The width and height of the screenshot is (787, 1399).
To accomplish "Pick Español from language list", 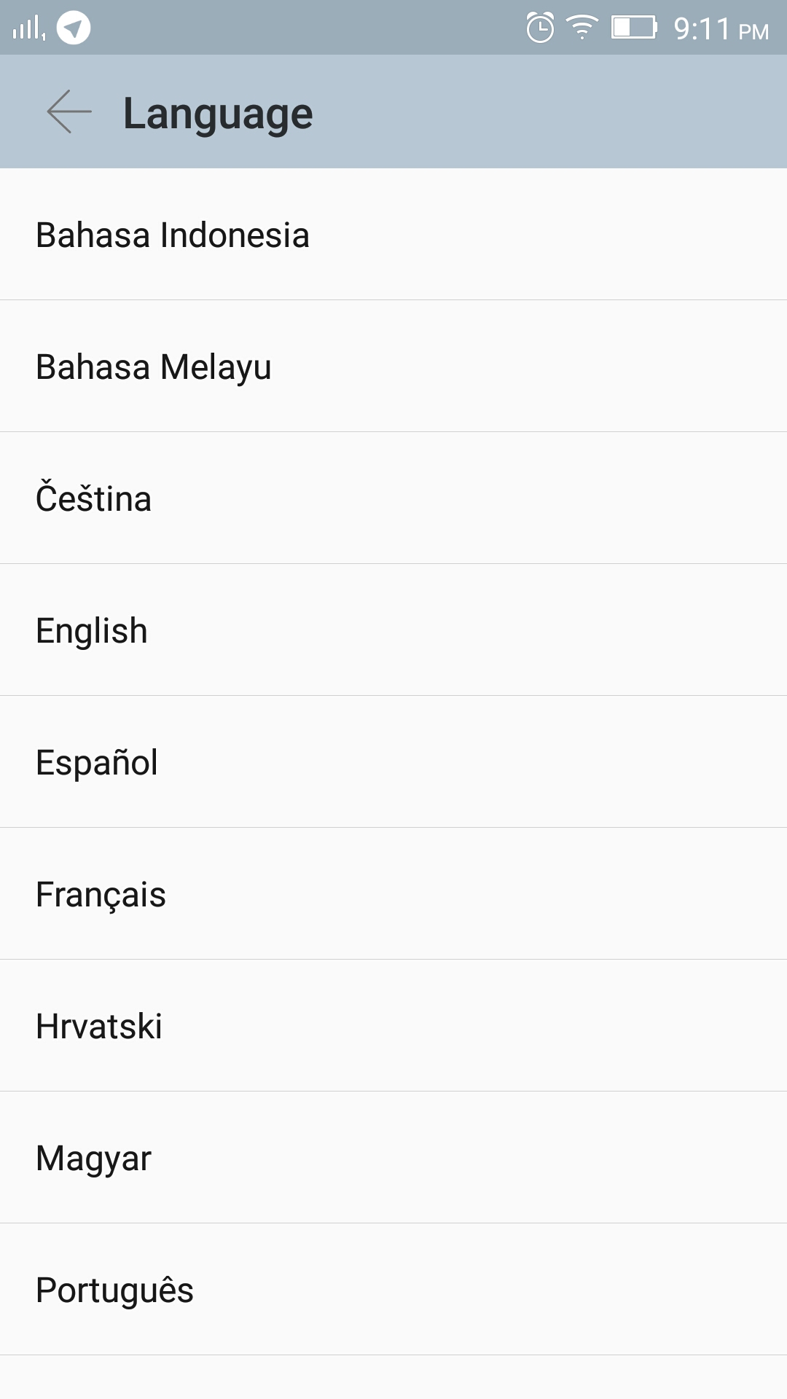I will pos(97,762).
